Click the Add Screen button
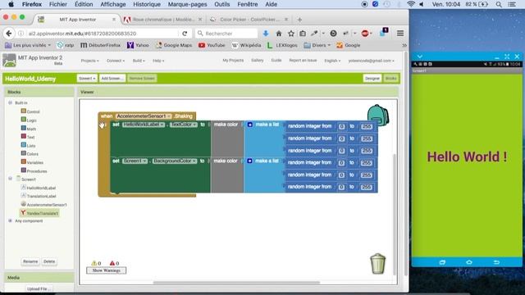This screenshot has height=295, width=525. click(112, 79)
